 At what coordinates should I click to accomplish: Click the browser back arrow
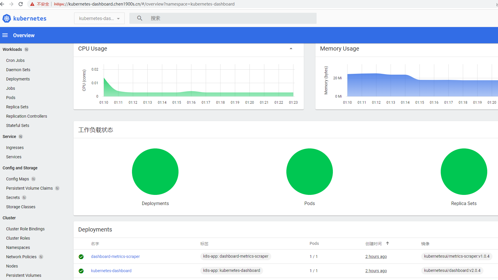click(x=2, y=4)
